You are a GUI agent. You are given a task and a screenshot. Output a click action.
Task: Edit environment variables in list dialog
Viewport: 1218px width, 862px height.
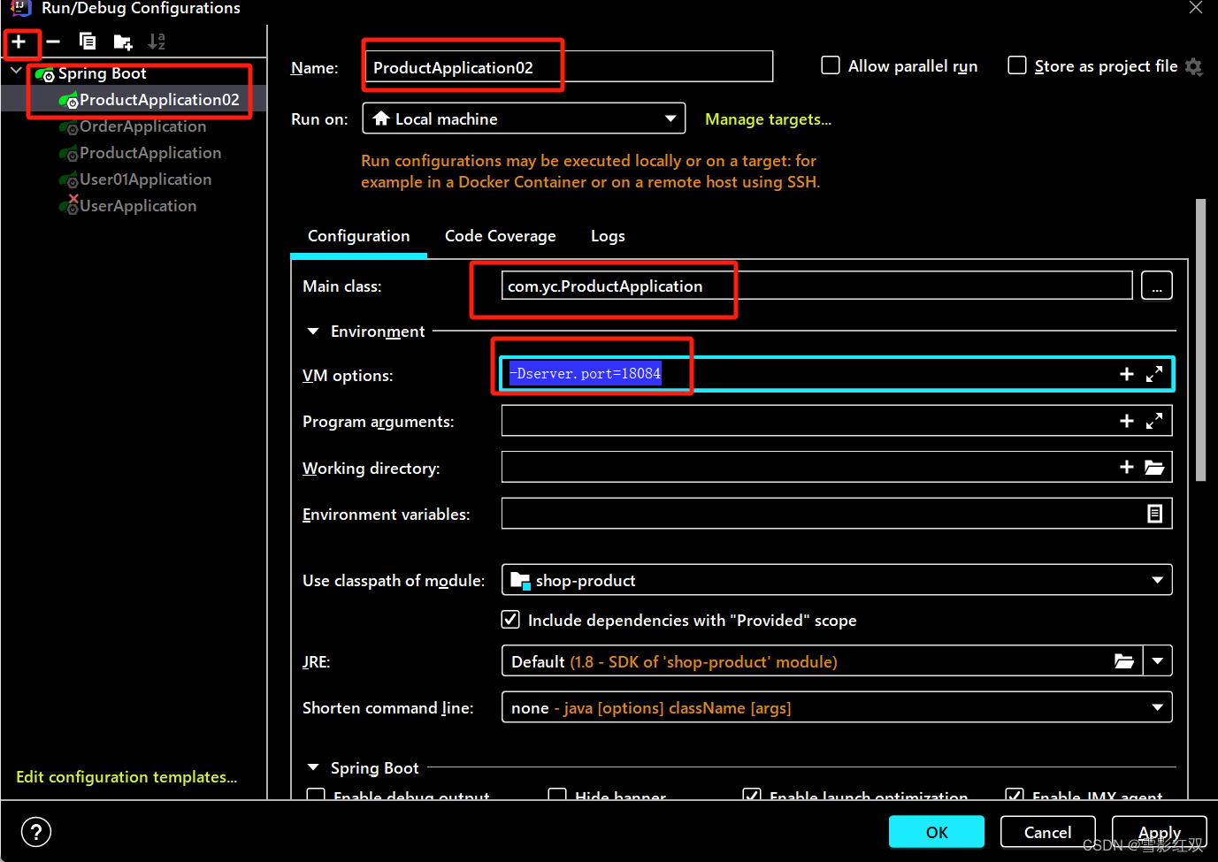(x=1154, y=514)
